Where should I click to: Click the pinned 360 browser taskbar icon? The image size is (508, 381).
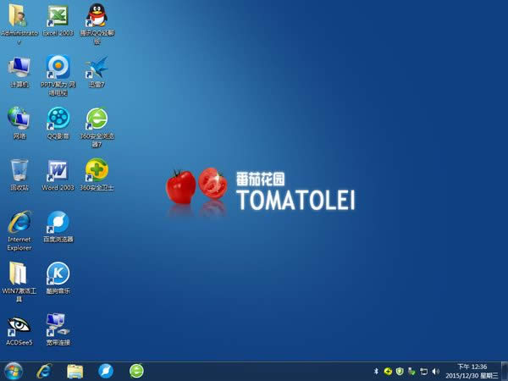click(x=136, y=371)
